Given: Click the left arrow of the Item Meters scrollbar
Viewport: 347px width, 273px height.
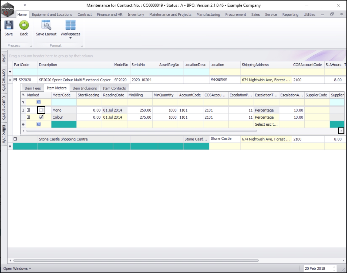Looking at the screenshot, I should pos(23,131).
